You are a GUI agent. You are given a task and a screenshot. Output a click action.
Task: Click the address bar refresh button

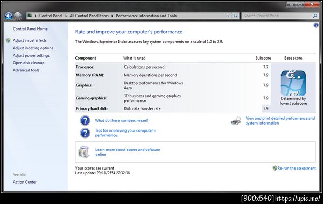pyautogui.click(x=235, y=16)
